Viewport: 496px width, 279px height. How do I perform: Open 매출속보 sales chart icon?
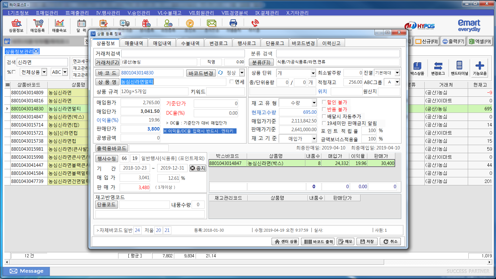[x=59, y=25]
